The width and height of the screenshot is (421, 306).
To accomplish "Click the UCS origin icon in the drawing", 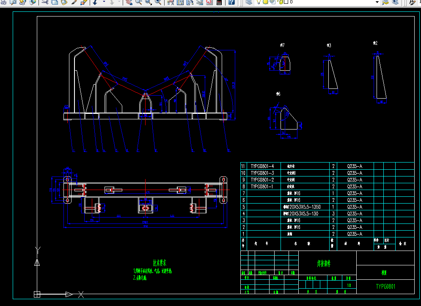I will (x=37, y=294).
